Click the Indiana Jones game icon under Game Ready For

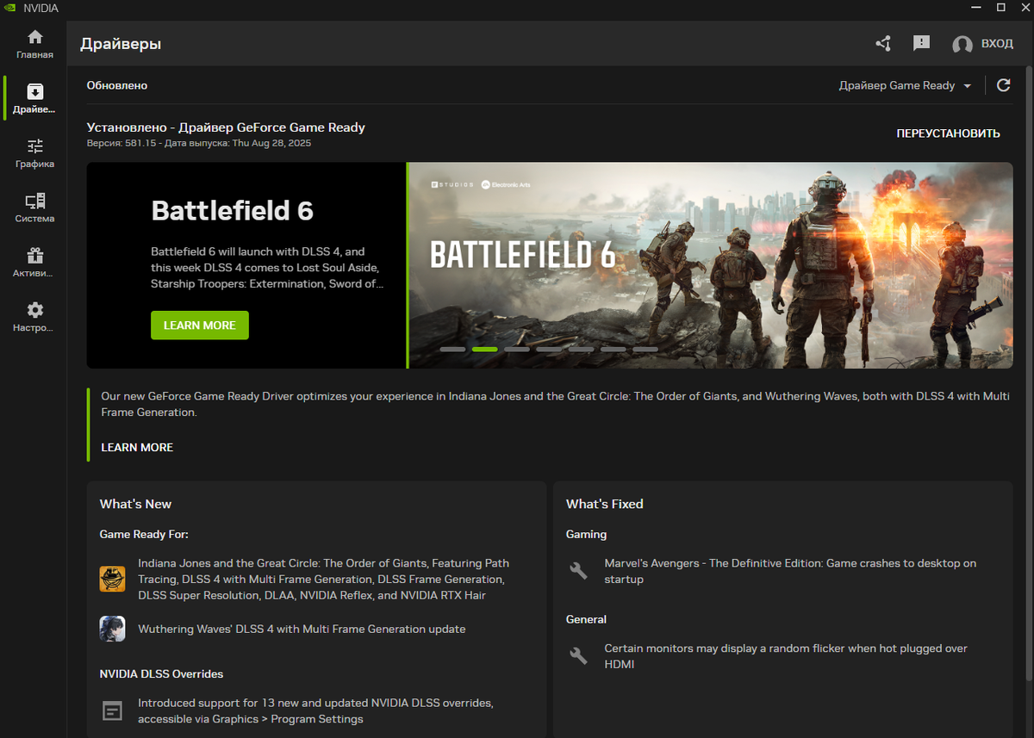point(112,579)
